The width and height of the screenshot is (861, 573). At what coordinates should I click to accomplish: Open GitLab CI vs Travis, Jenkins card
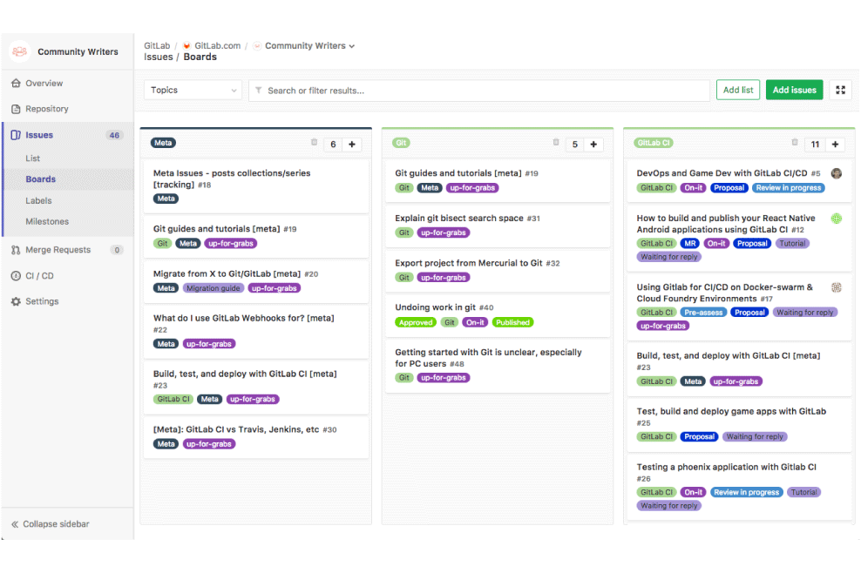pos(236,429)
